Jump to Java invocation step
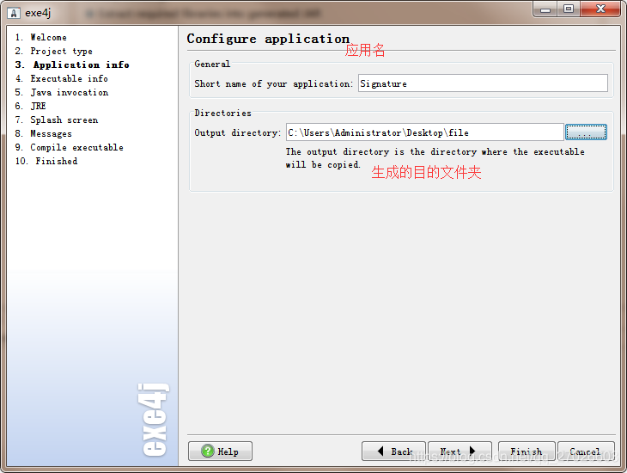 (x=62, y=92)
